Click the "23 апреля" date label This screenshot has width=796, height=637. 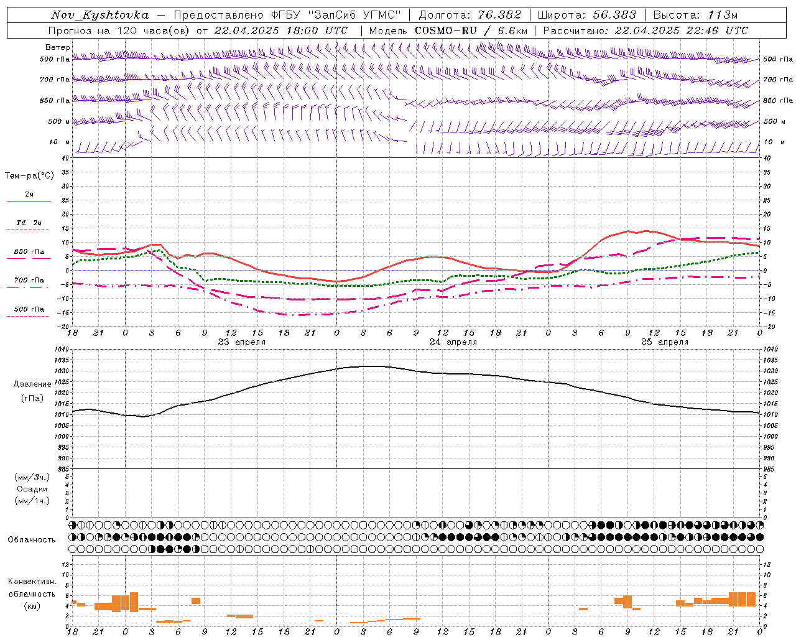(241, 342)
